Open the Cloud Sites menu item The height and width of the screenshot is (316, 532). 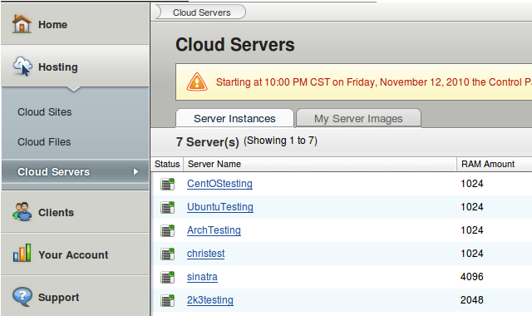[44, 112]
